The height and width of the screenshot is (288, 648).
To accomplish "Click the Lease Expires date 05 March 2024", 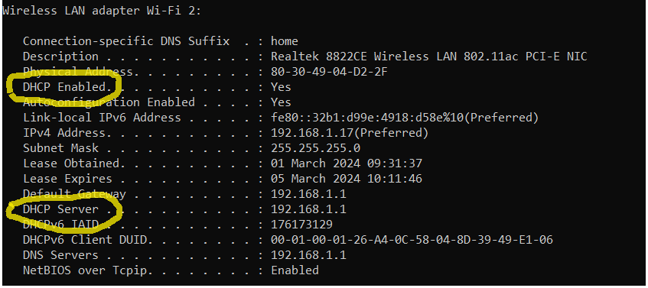I will (315, 179).
